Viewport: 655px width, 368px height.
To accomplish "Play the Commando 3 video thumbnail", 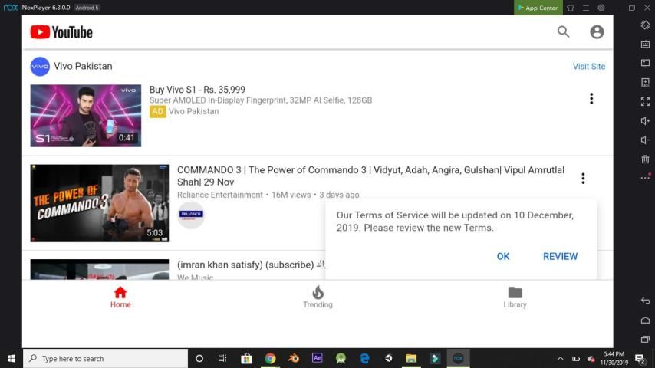I will tap(99, 203).
